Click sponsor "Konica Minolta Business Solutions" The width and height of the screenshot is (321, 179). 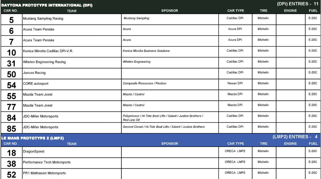(x=146, y=51)
